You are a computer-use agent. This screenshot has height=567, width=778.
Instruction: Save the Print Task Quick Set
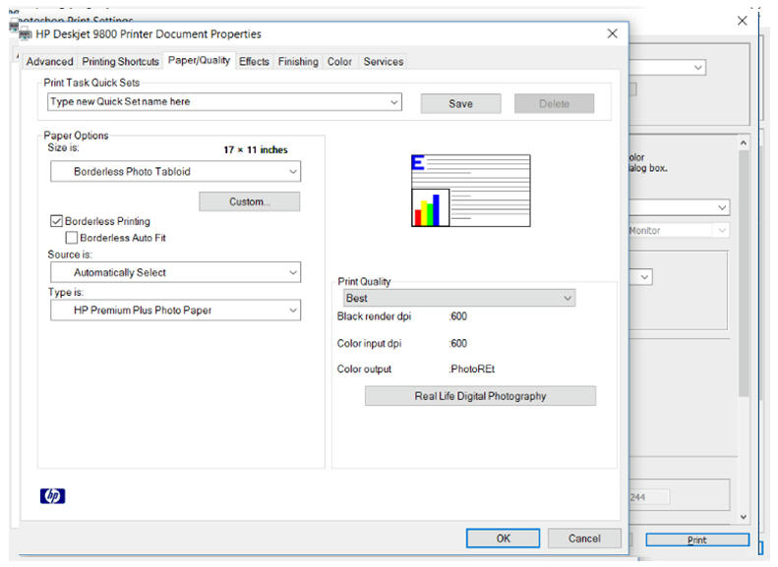pyautogui.click(x=460, y=103)
